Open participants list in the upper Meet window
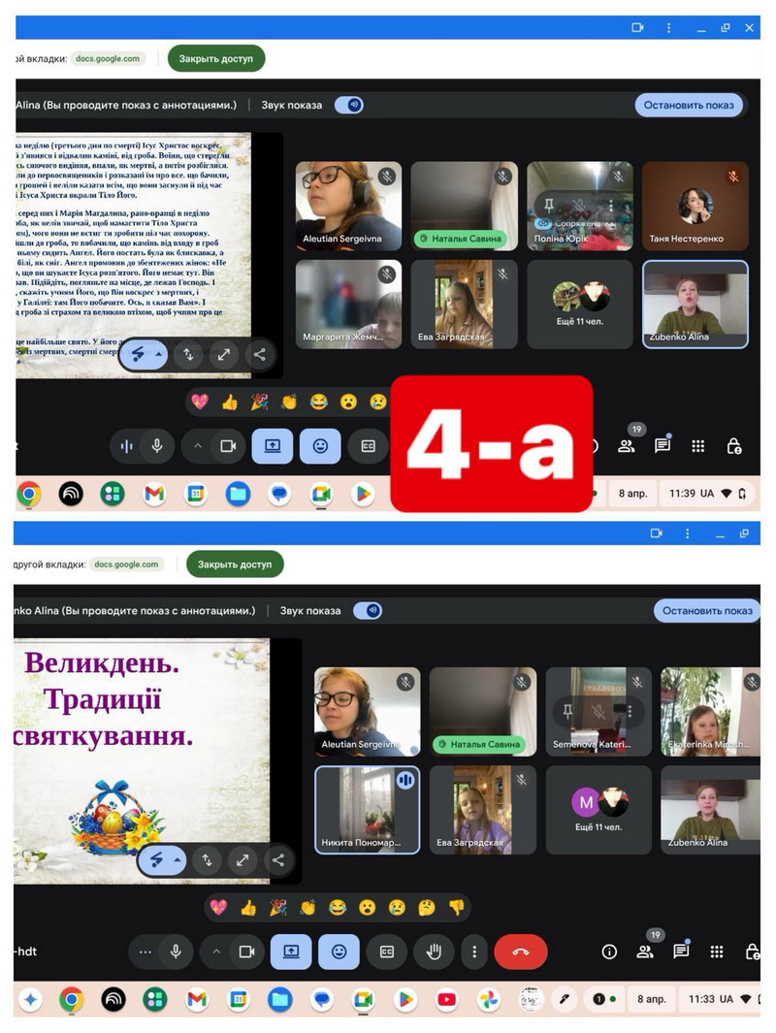Image resolution: width=776 pixels, height=1033 pixels. pyautogui.click(x=628, y=445)
